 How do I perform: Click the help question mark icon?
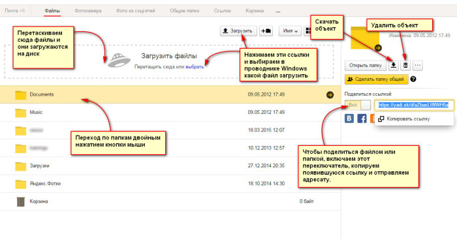point(413,79)
